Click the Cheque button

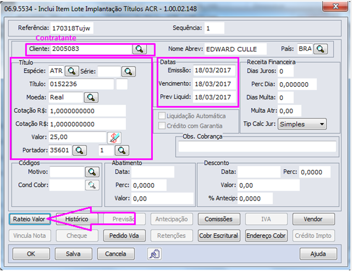(x=77, y=236)
